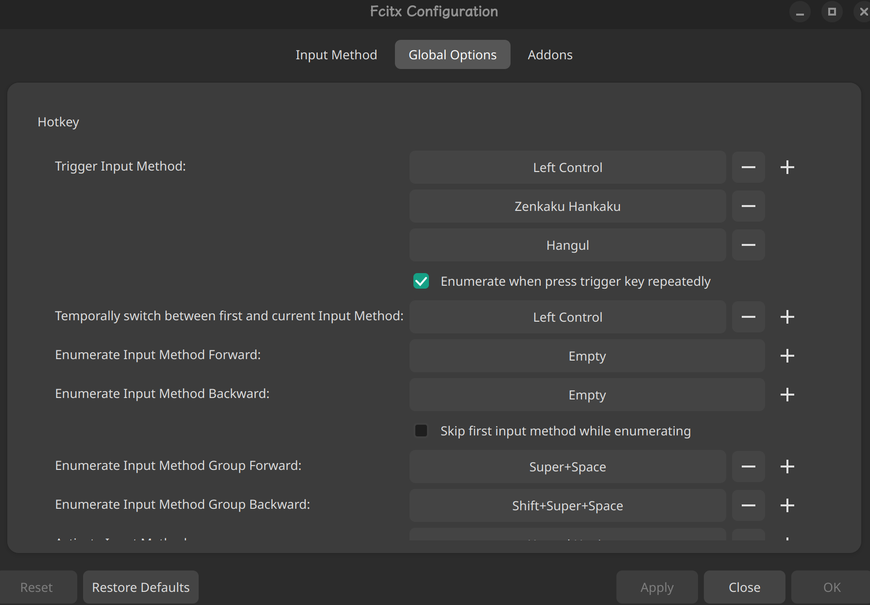This screenshot has width=870, height=605.
Task: Click the Close button
Action: coord(744,587)
